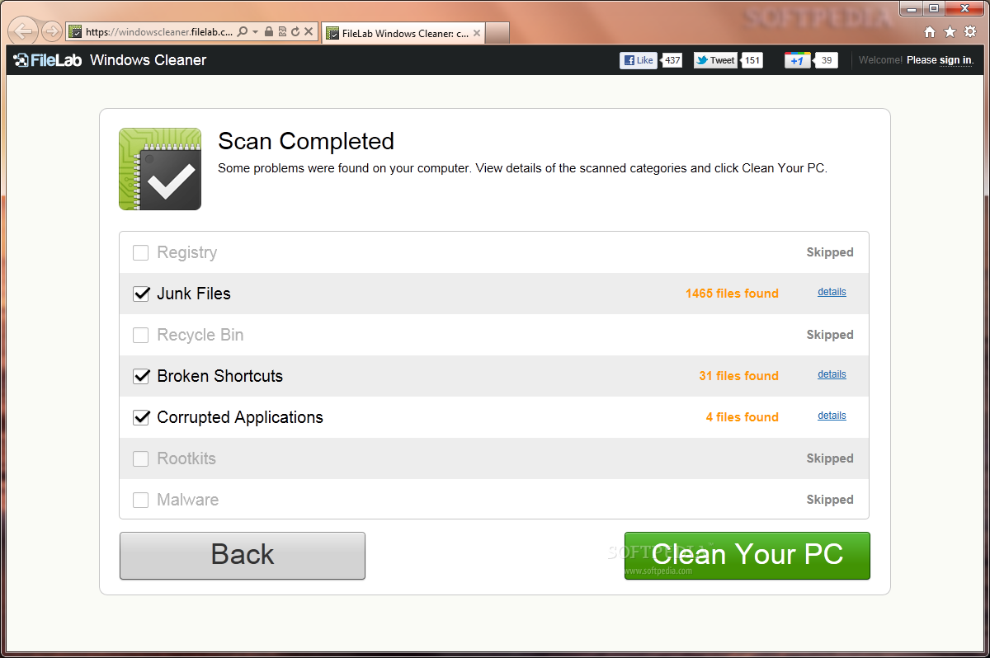Open the browser Home icon
This screenshot has width=990, height=658.
930,32
